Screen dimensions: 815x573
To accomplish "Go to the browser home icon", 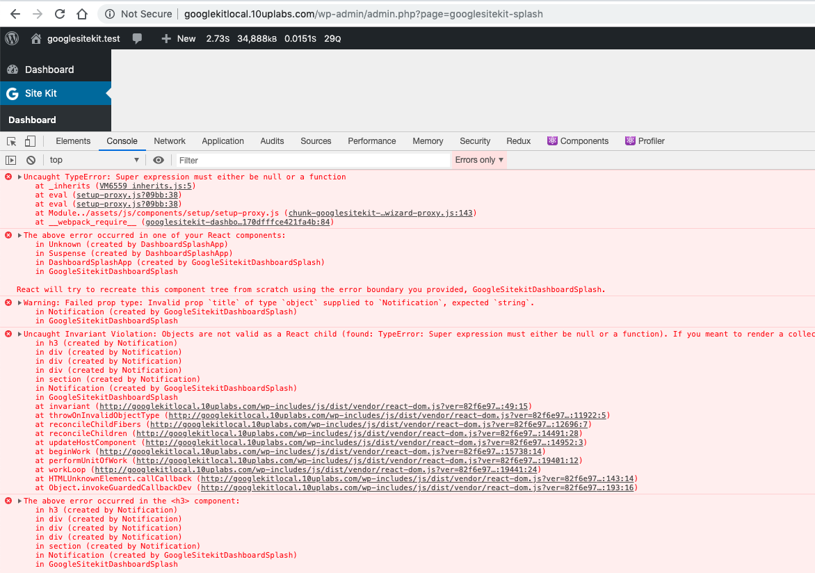I will 82,14.
